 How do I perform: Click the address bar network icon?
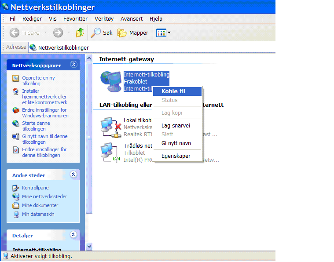click(x=33, y=47)
